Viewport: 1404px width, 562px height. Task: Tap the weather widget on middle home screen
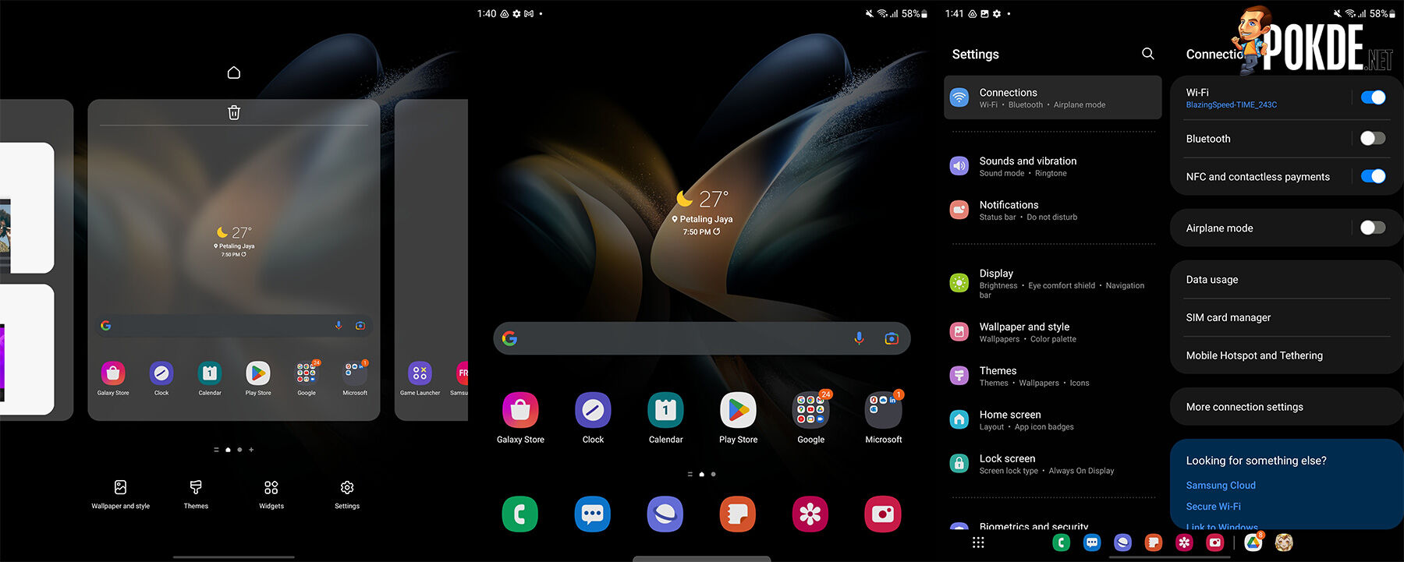[702, 212]
